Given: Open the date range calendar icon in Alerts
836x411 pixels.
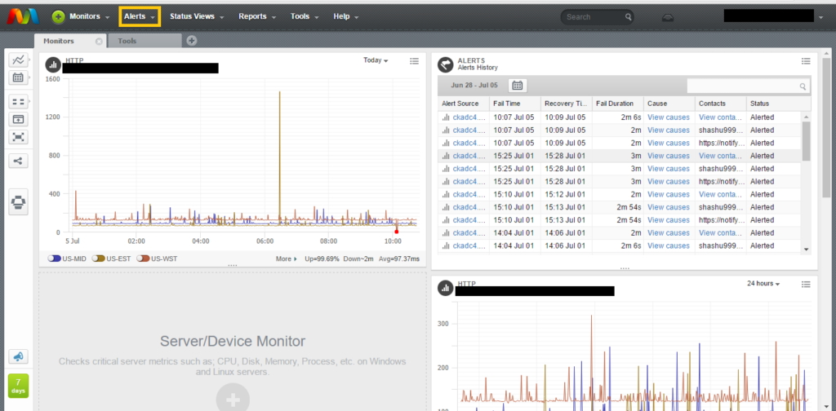Looking at the screenshot, I should click(517, 85).
